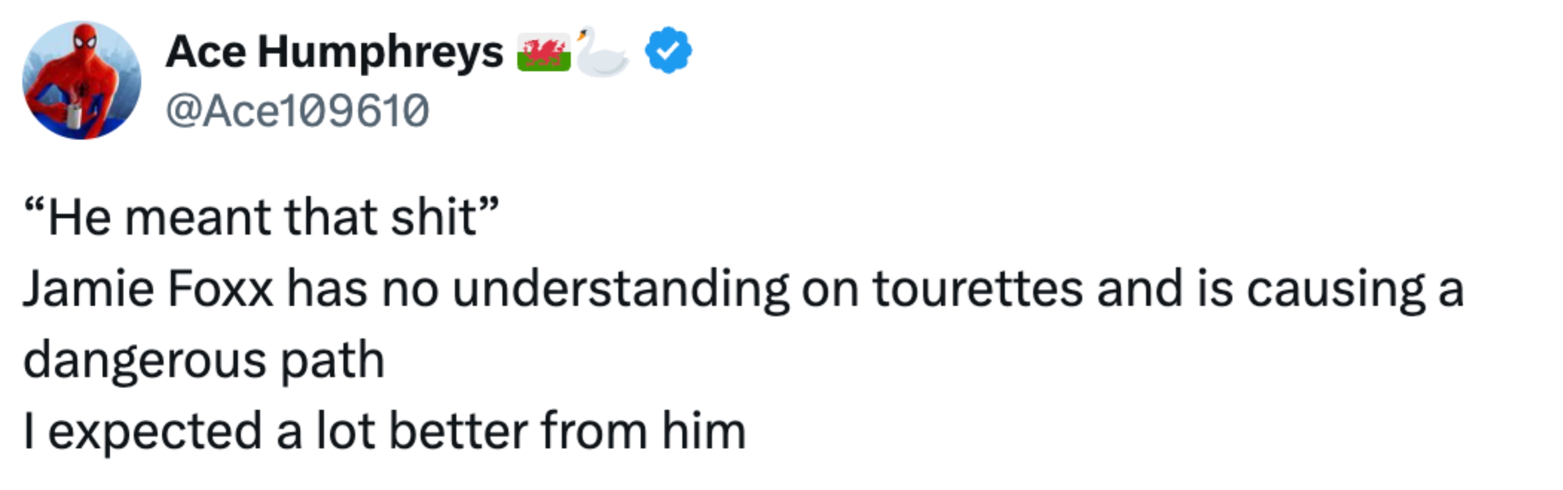Click the Spider-Man profile avatar
This screenshot has width=1563, height=490.
[x=81, y=80]
